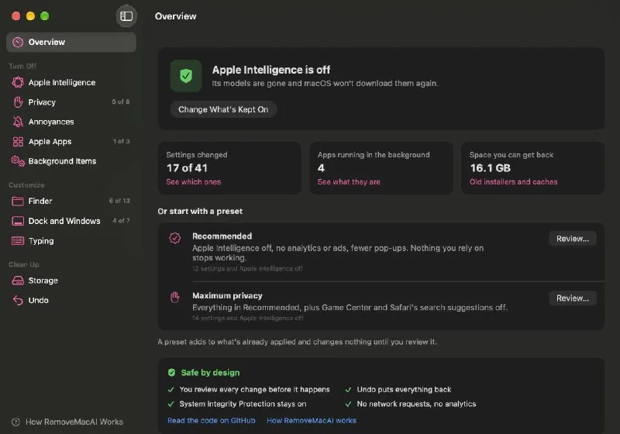Screen dimensions: 620x434
Task: Click the Storage drive icon
Action: point(18,281)
